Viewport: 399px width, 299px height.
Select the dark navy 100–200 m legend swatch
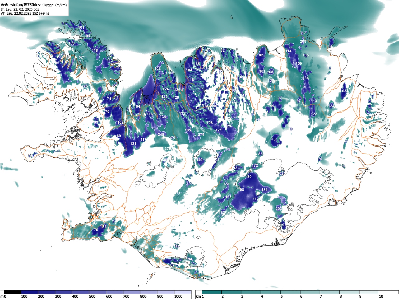[x=30, y=292]
